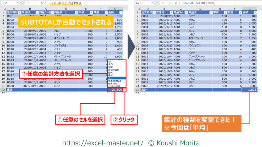Select highlighted 合計 option in the list

tap(111, 78)
